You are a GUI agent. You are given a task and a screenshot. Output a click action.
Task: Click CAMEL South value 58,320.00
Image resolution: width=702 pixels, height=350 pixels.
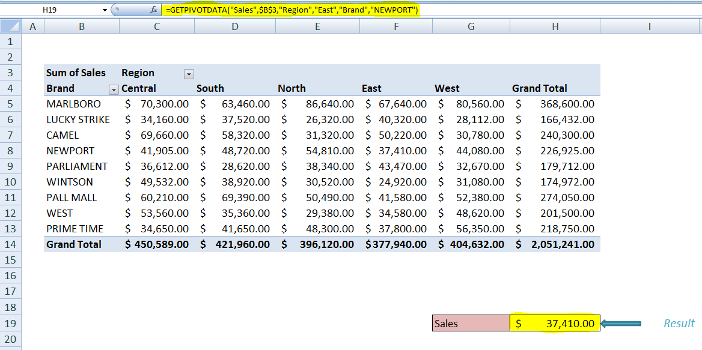235,136
